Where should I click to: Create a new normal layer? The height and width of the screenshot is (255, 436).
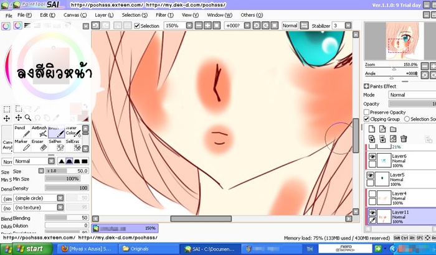click(372, 129)
